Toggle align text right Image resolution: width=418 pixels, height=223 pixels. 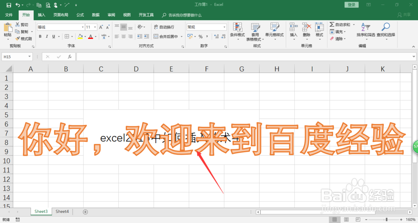(x=130, y=36)
